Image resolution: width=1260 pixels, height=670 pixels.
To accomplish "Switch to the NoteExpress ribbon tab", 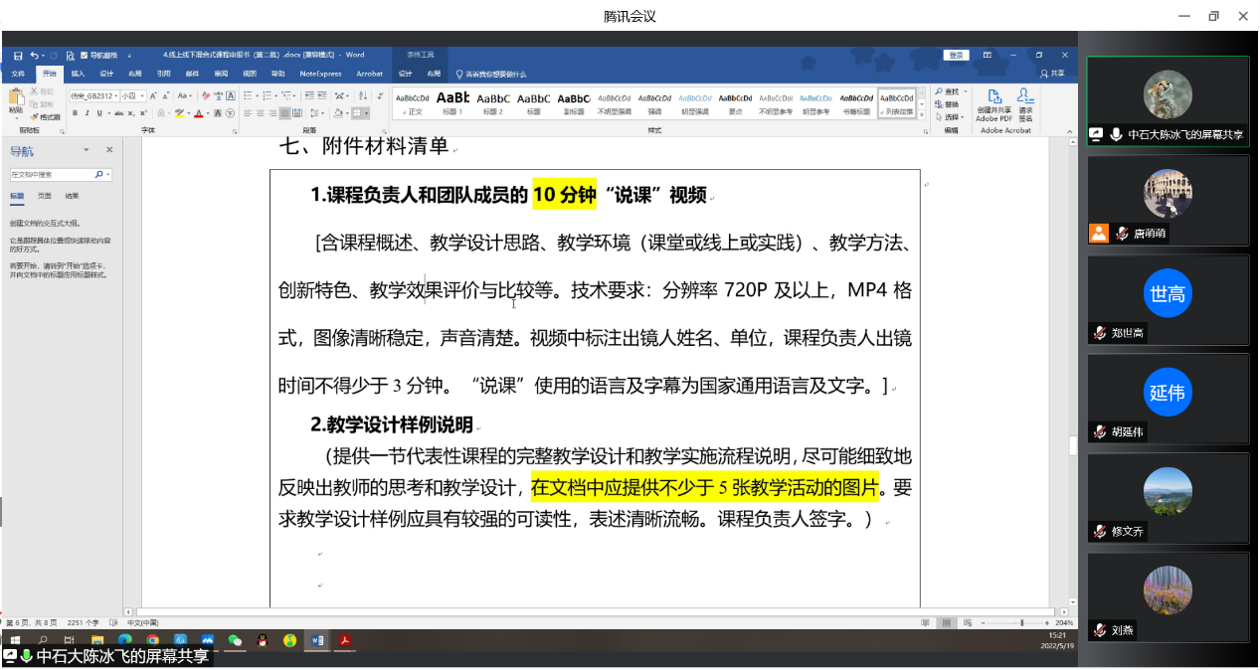I will click(x=320, y=74).
